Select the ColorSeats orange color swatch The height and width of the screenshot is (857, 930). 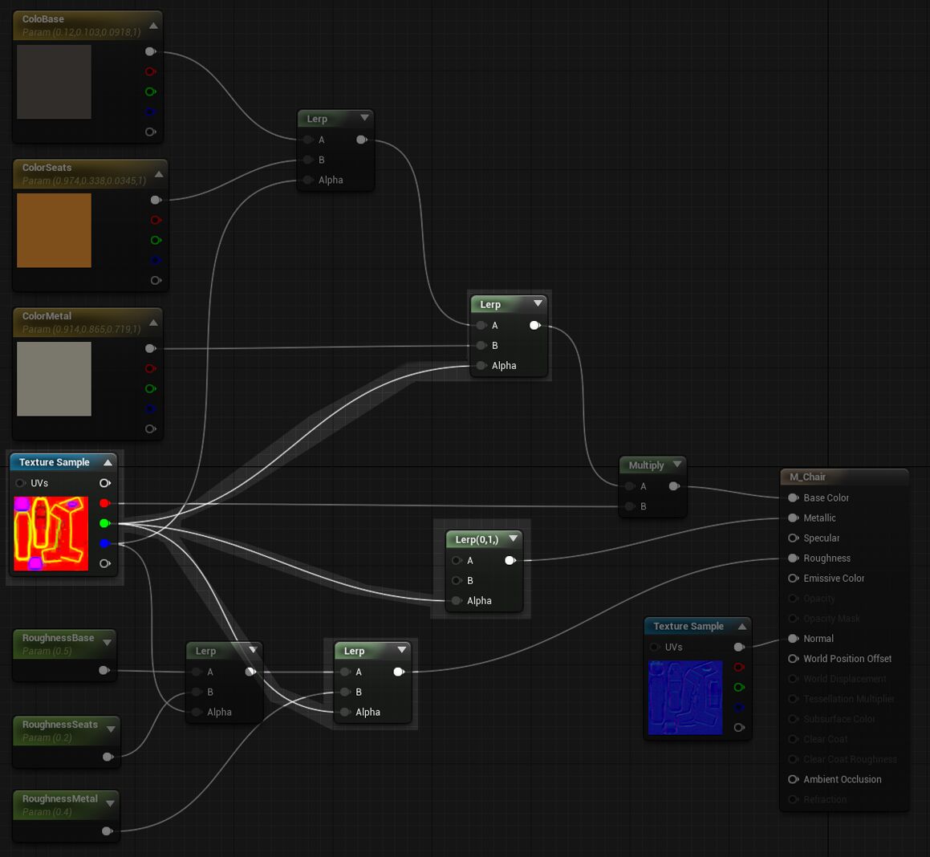click(x=54, y=230)
